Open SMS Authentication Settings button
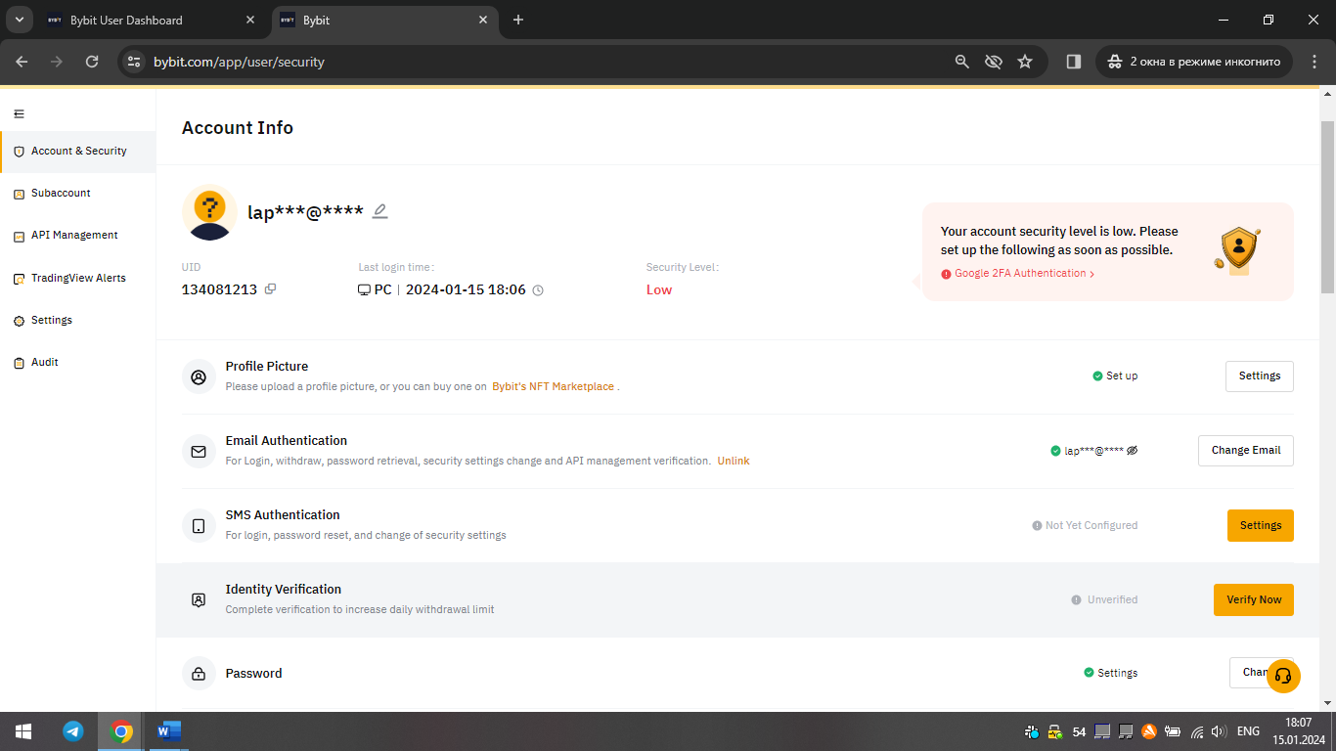The height and width of the screenshot is (751, 1336). pyautogui.click(x=1261, y=525)
